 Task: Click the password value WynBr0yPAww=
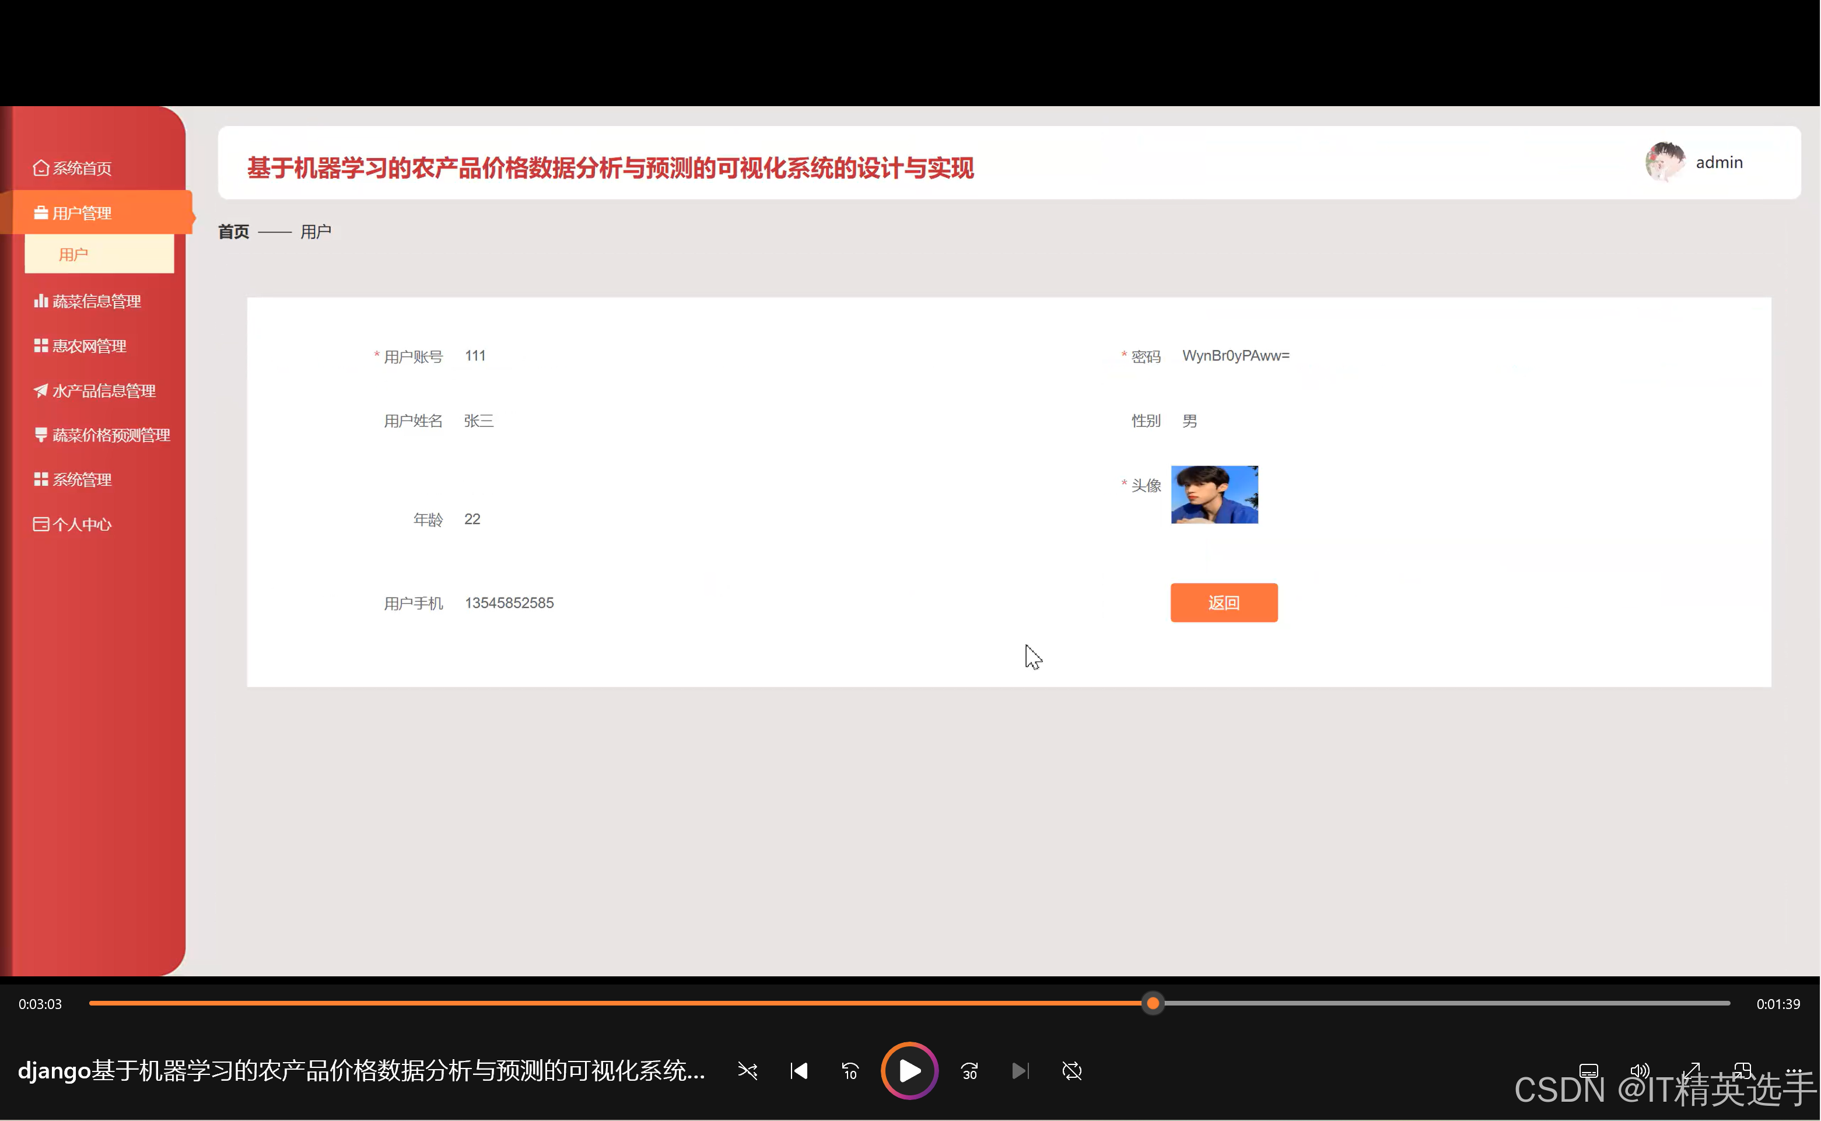[x=1235, y=355]
